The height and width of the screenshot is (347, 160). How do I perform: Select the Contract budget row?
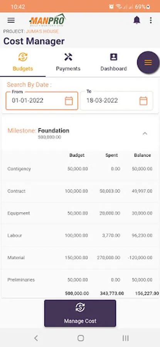pyautogui.click(x=80, y=191)
